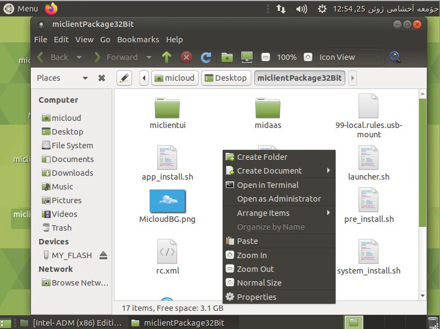Image resolution: width=440 pixels, height=329 pixels.
Task: Open the Icon View mode dropdown
Action: coord(350,57)
